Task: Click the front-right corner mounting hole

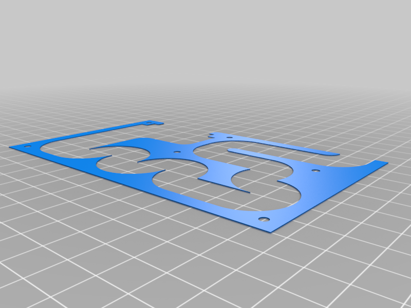Action: click(x=315, y=170)
